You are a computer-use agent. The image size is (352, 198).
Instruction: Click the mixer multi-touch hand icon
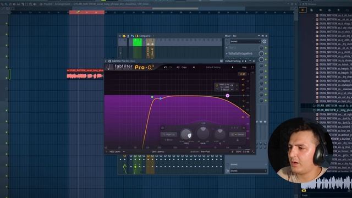[124, 36]
